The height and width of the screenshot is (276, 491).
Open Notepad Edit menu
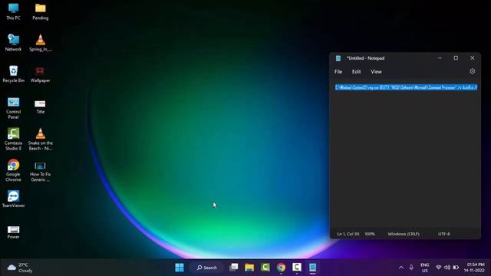pos(356,71)
